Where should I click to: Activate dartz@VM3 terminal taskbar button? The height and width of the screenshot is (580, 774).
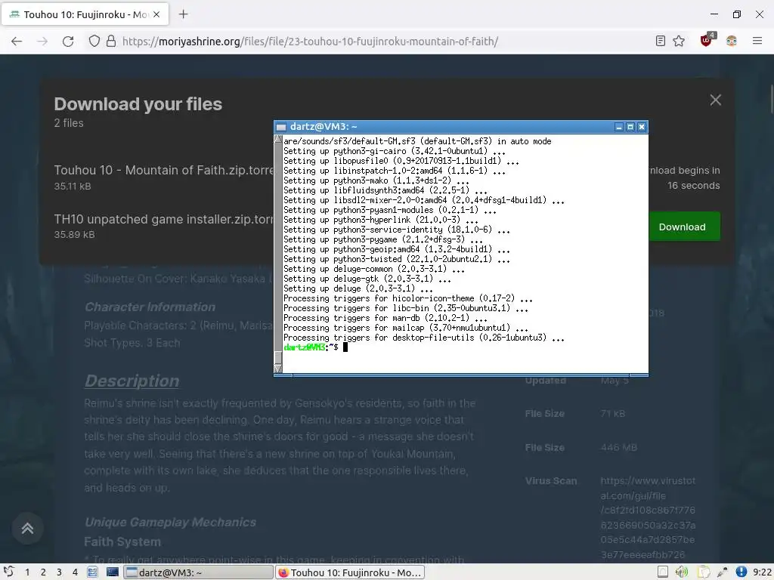pyautogui.click(x=199, y=572)
